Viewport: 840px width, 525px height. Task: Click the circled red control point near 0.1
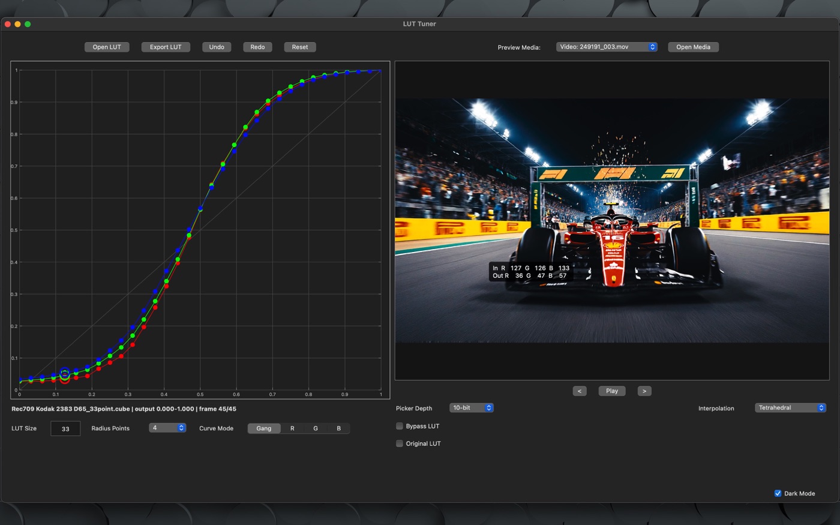coord(65,379)
